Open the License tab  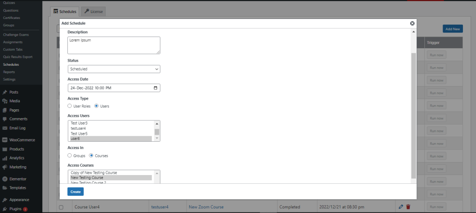(x=93, y=12)
